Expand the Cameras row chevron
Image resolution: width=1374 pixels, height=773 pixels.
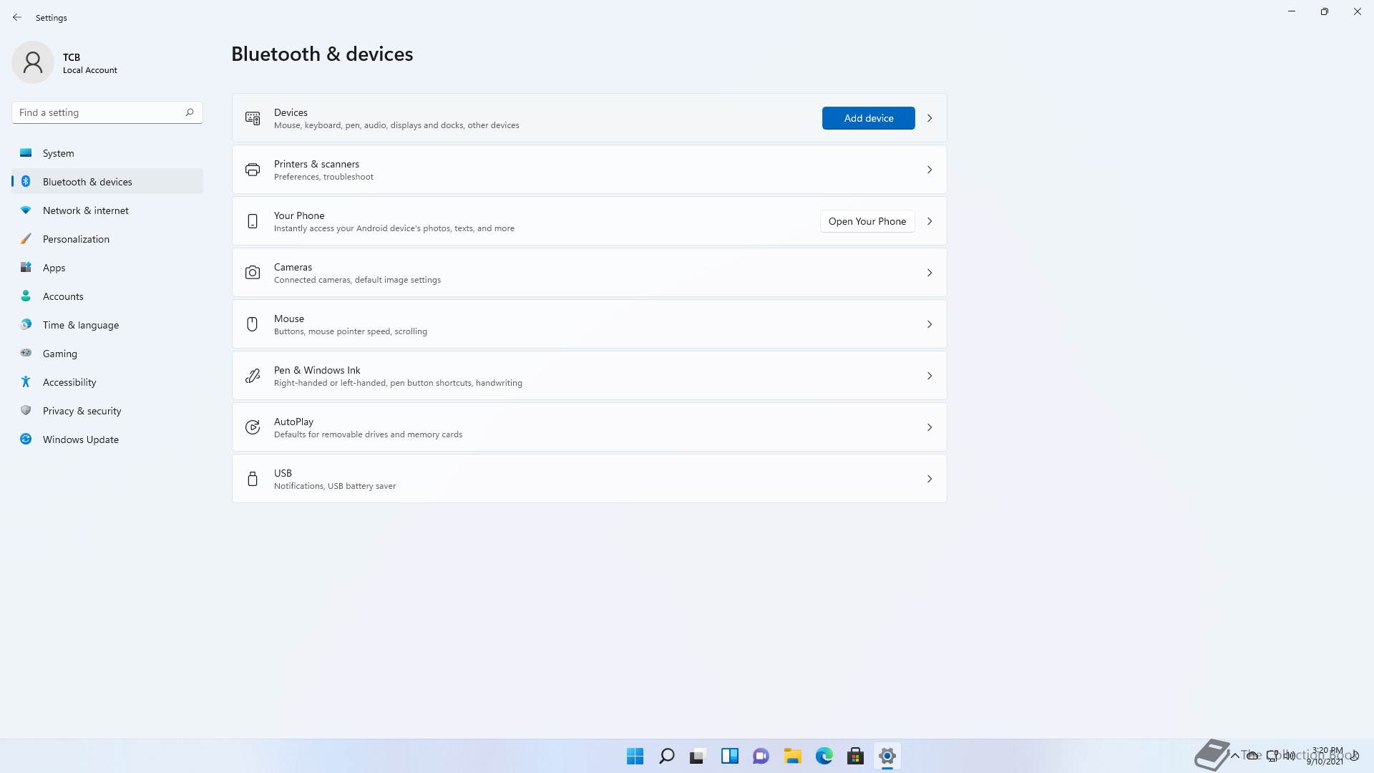coord(930,273)
